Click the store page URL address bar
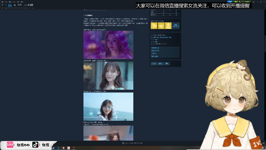266x150 pixels. coord(21,8)
